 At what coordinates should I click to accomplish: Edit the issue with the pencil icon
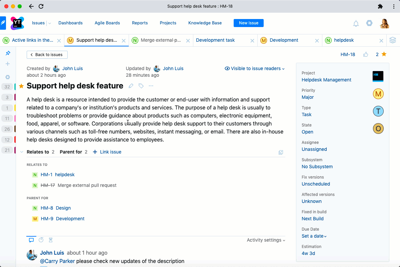click(131, 86)
